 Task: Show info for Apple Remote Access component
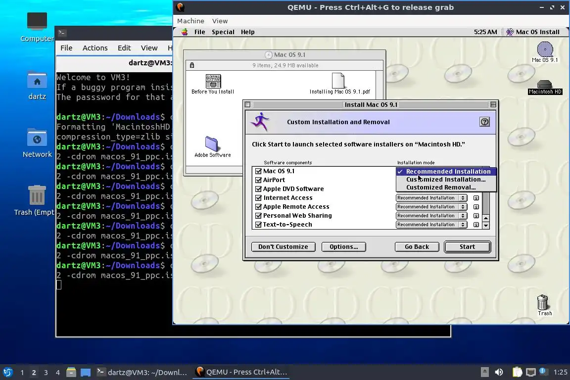[x=476, y=207]
